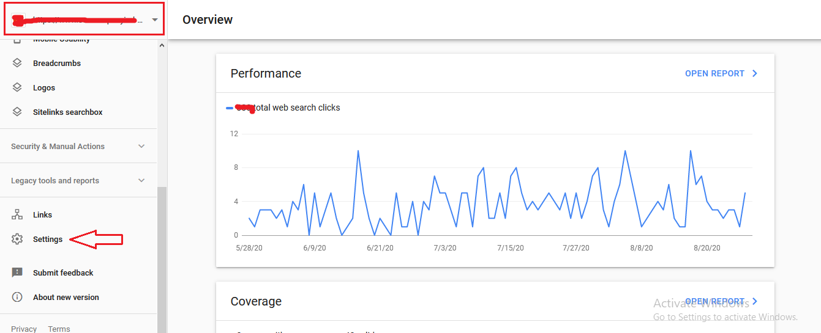
Task: Expand Legacy tools and reports section
Action: 141,180
